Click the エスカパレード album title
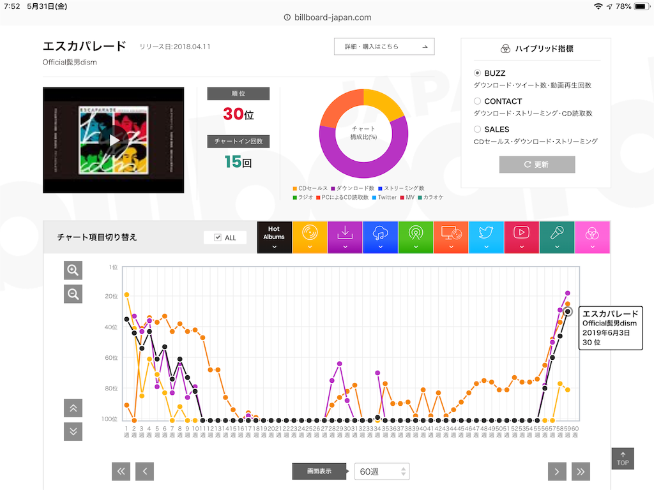The height and width of the screenshot is (490, 654). point(84,46)
